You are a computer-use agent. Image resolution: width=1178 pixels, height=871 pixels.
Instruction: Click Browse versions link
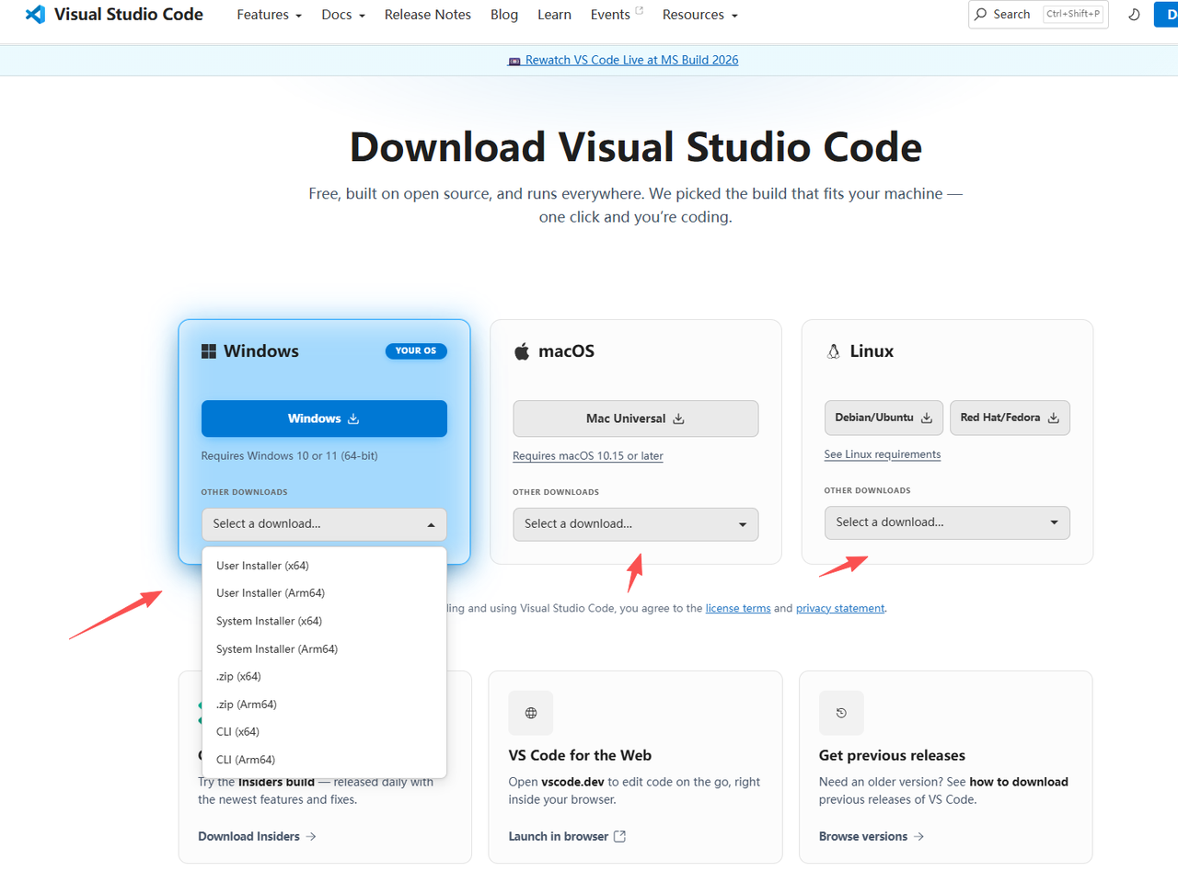pyautogui.click(x=872, y=836)
